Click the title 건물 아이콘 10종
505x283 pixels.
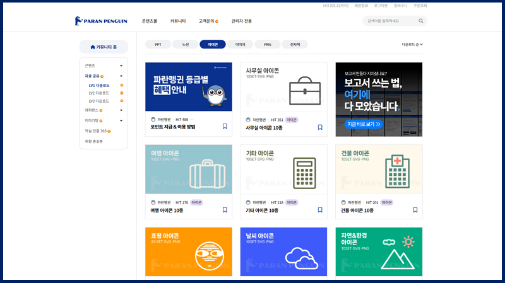357,211
